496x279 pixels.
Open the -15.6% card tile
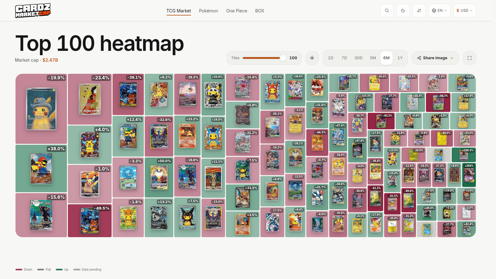(41, 215)
